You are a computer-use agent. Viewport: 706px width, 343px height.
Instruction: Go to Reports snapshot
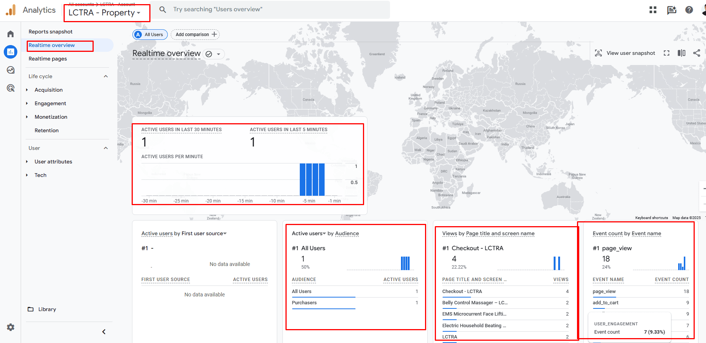(x=50, y=32)
